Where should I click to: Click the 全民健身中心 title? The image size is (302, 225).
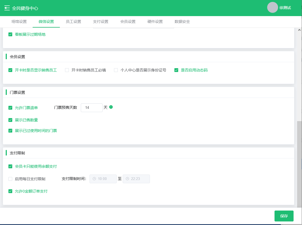point(25,8)
